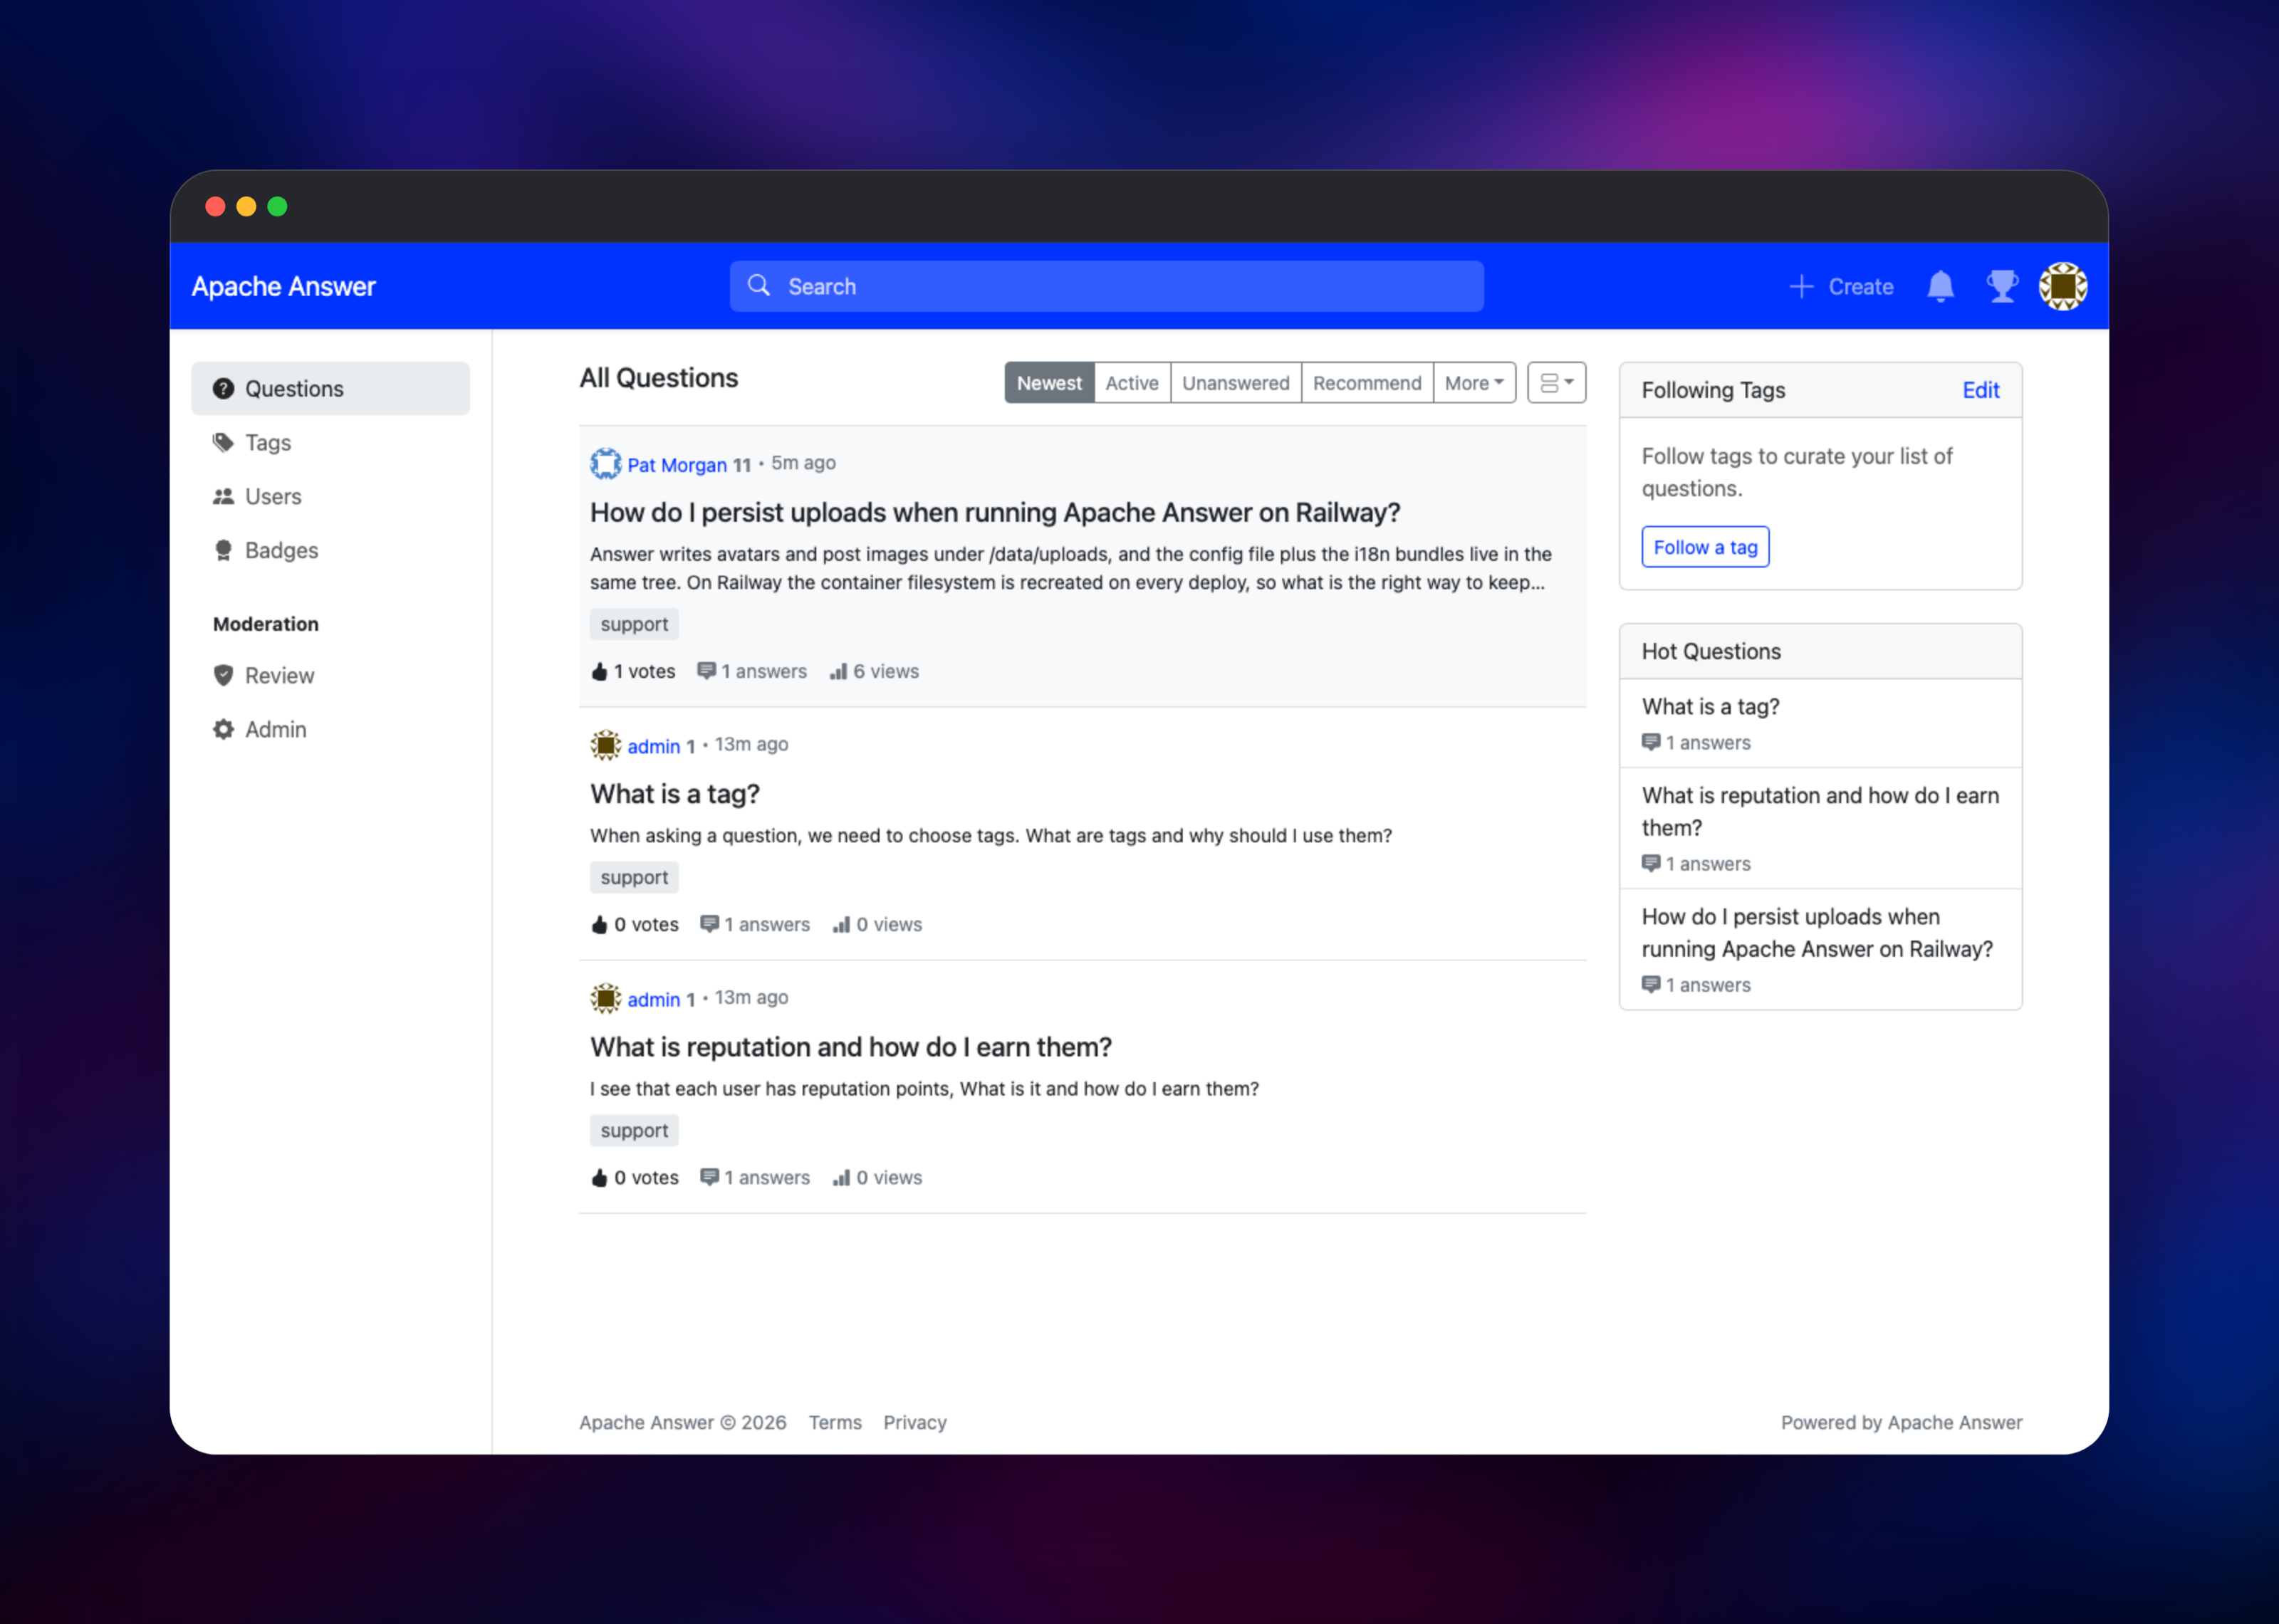The width and height of the screenshot is (2279, 1624).
Task: Open Privacy link in footer
Action: click(x=914, y=1422)
